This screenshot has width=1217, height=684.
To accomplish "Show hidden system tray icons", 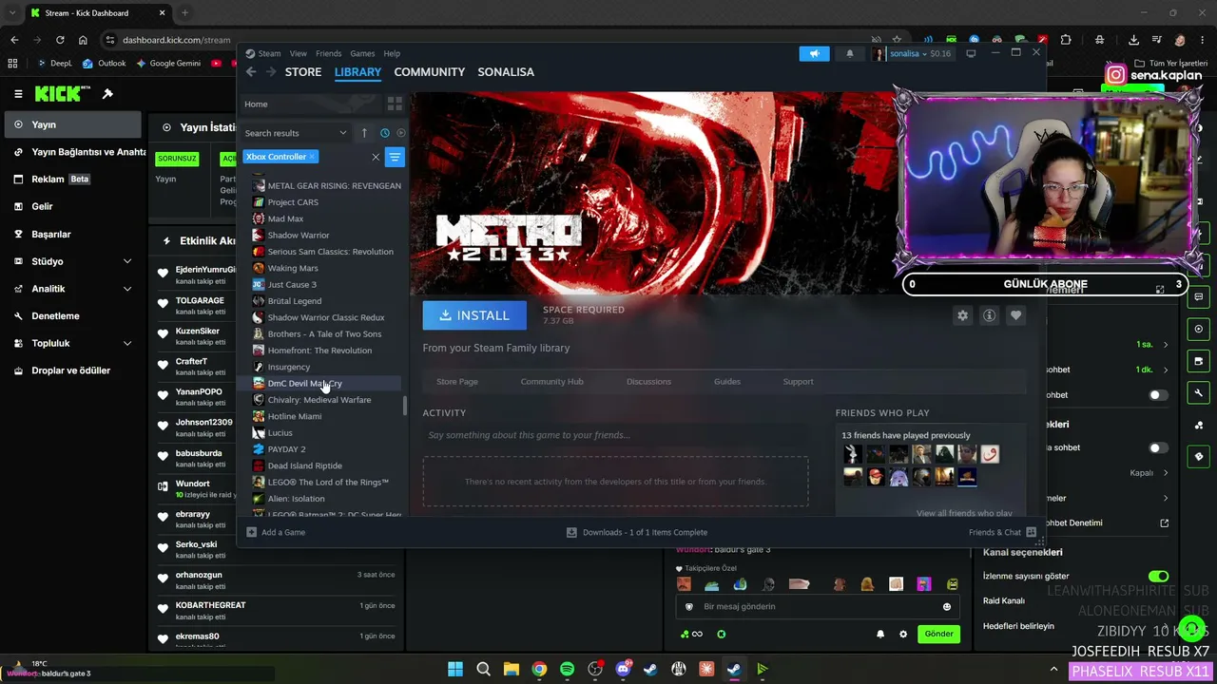I will [1053, 669].
